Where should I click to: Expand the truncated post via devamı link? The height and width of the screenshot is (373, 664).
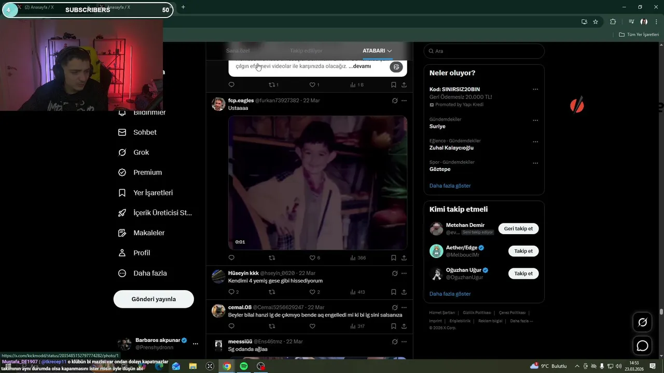point(359,66)
